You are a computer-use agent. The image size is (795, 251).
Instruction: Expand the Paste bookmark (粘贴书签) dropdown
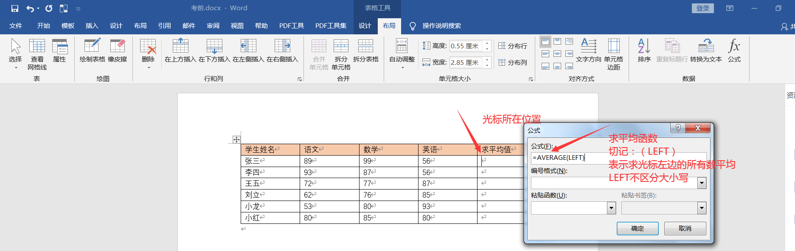(702, 208)
